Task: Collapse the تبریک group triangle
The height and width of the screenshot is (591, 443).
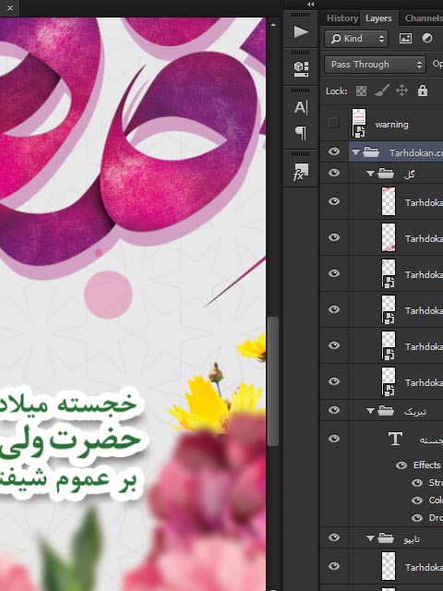Action: tap(370, 411)
